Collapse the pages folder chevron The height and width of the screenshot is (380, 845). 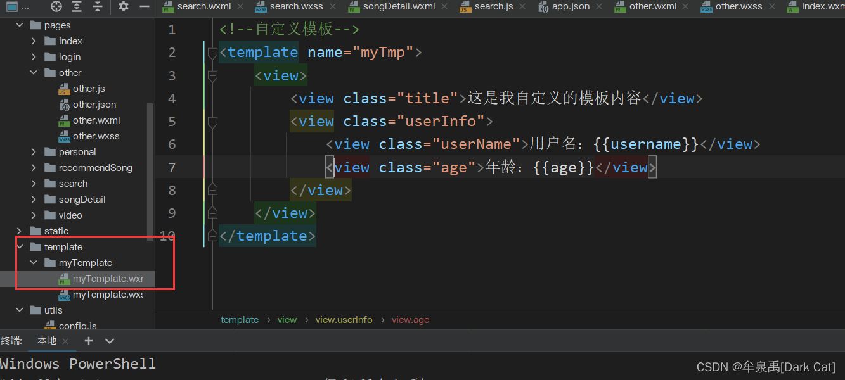click(x=20, y=25)
